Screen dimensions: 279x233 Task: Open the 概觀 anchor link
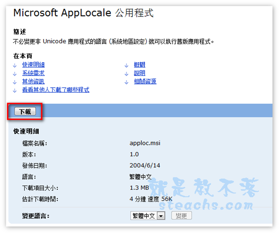tap(139, 65)
